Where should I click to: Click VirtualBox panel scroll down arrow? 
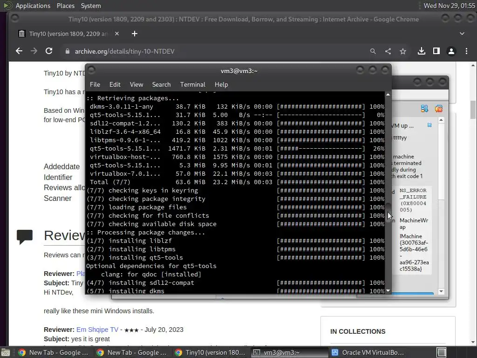[441, 291]
